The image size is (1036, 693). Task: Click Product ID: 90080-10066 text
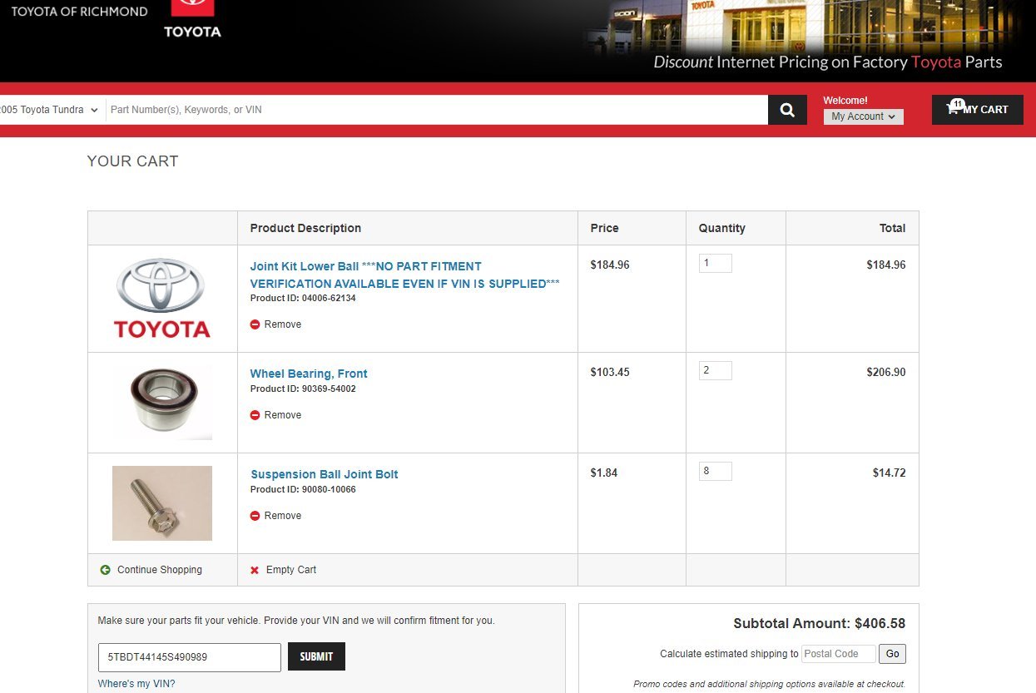[x=303, y=489]
